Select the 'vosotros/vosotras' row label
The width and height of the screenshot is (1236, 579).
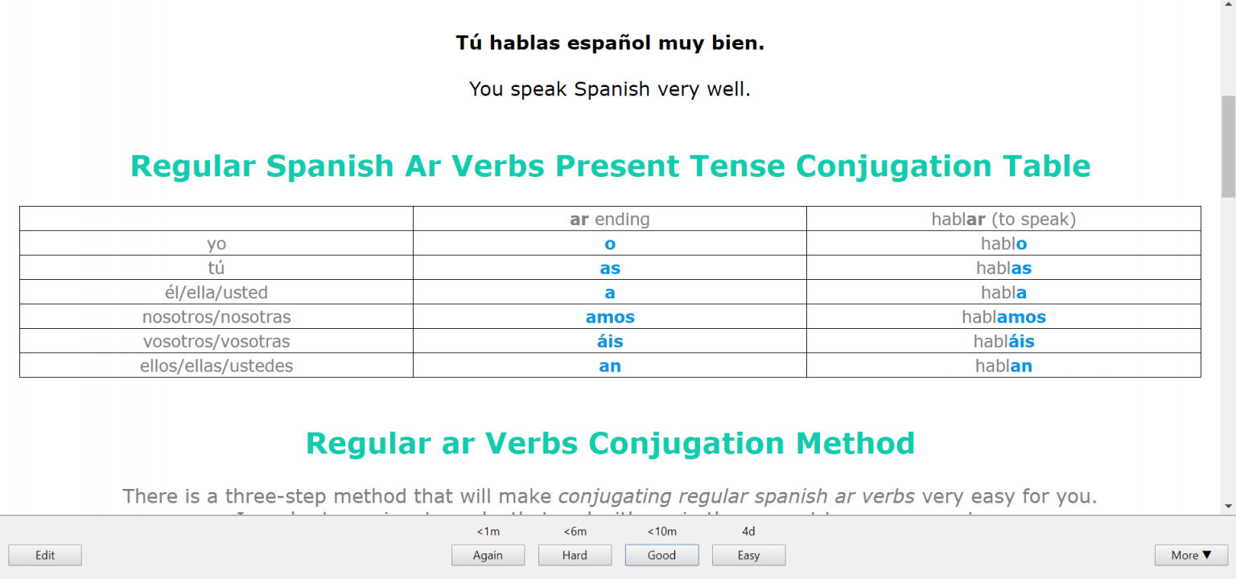216,341
